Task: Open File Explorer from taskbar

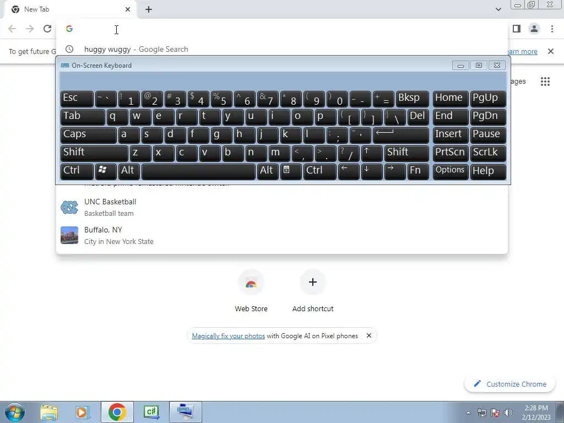Action: coord(49,412)
